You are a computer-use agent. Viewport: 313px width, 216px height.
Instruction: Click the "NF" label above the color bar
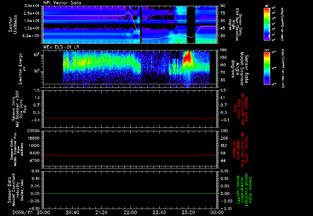pos(267,6)
